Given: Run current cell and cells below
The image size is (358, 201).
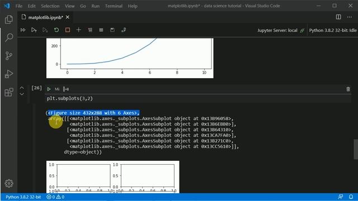Looking at the screenshot, I should tap(45, 30).
